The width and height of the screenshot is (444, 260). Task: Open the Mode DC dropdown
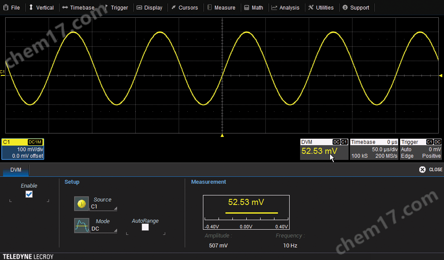(103, 229)
